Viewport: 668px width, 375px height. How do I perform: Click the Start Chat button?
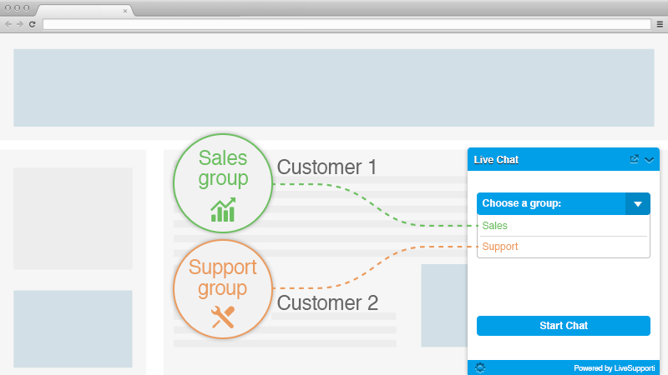[563, 326]
